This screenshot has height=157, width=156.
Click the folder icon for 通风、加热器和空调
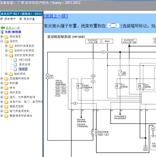coord(6,97)
